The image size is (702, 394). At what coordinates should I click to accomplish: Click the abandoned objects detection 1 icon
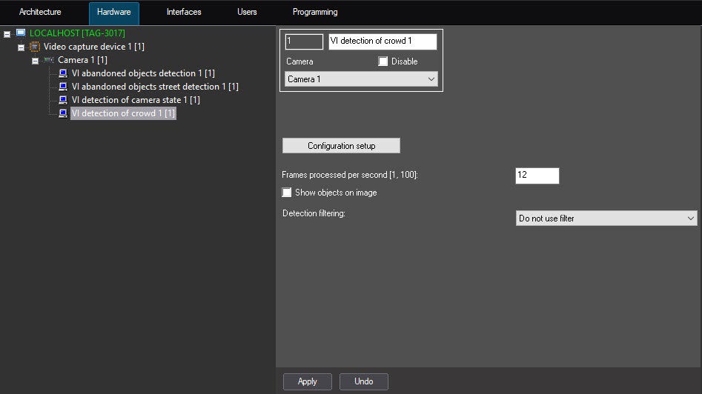click(x=63, y=73)
